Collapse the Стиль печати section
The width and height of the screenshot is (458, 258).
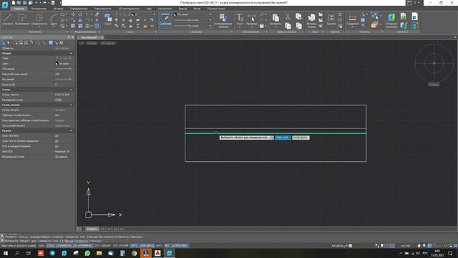(71, 105)
